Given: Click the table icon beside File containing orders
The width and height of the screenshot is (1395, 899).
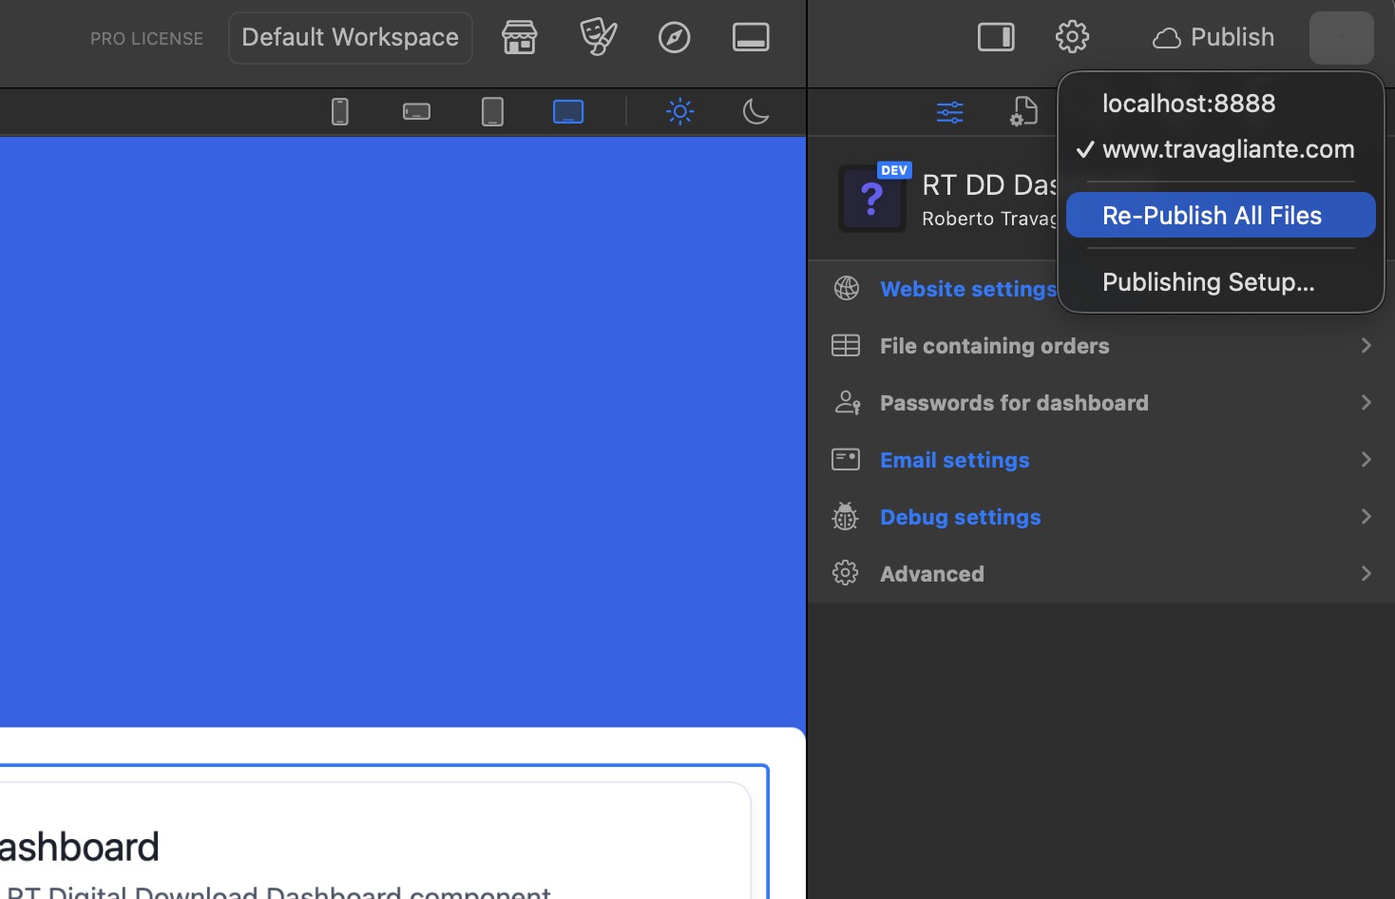Looking at the screenshot, I should (846, 346).
